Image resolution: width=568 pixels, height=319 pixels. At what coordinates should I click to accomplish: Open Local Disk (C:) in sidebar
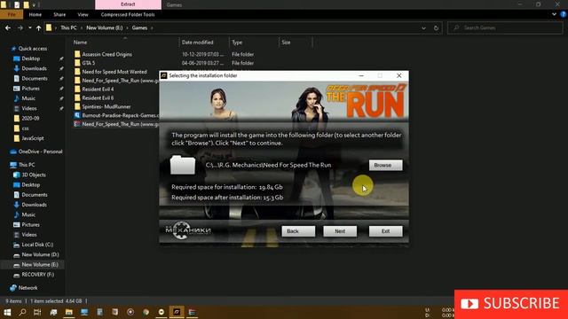[37, 245]
